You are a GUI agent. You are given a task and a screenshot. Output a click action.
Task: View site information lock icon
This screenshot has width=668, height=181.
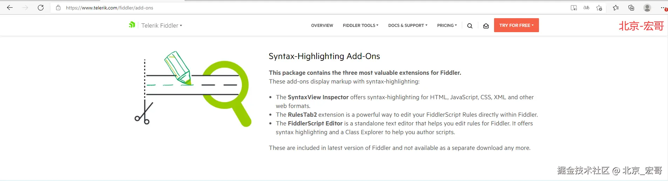(58, 8)
